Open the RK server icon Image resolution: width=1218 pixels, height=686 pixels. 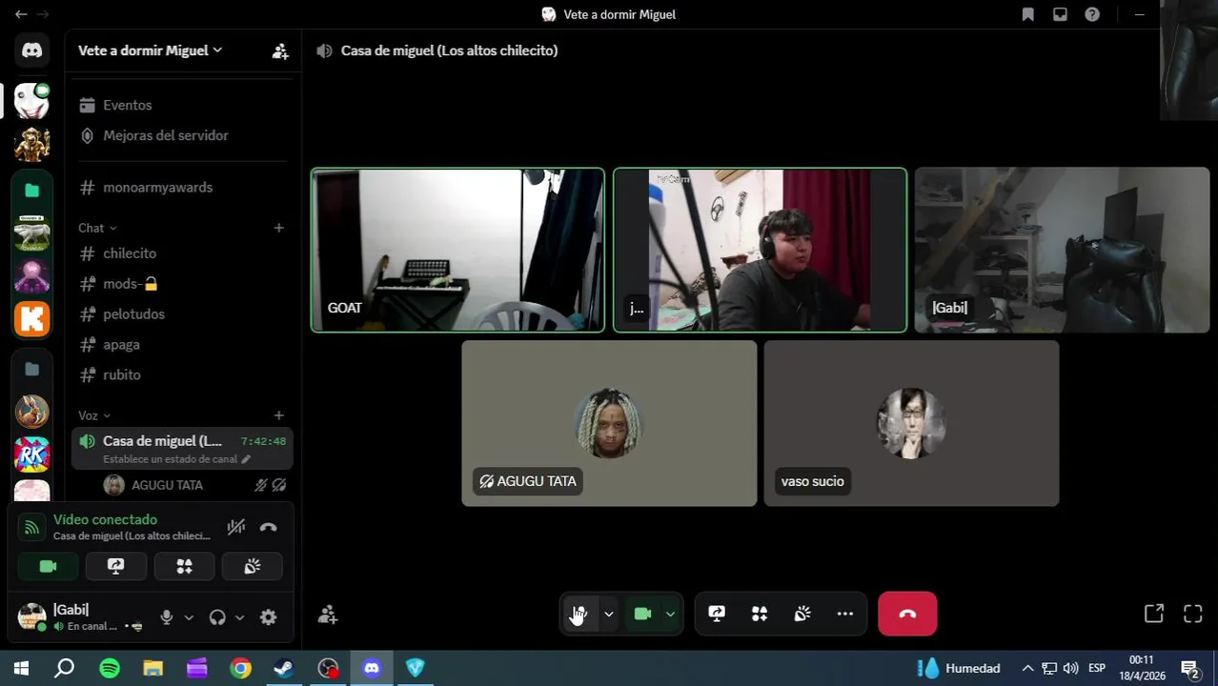coord(32,454)
